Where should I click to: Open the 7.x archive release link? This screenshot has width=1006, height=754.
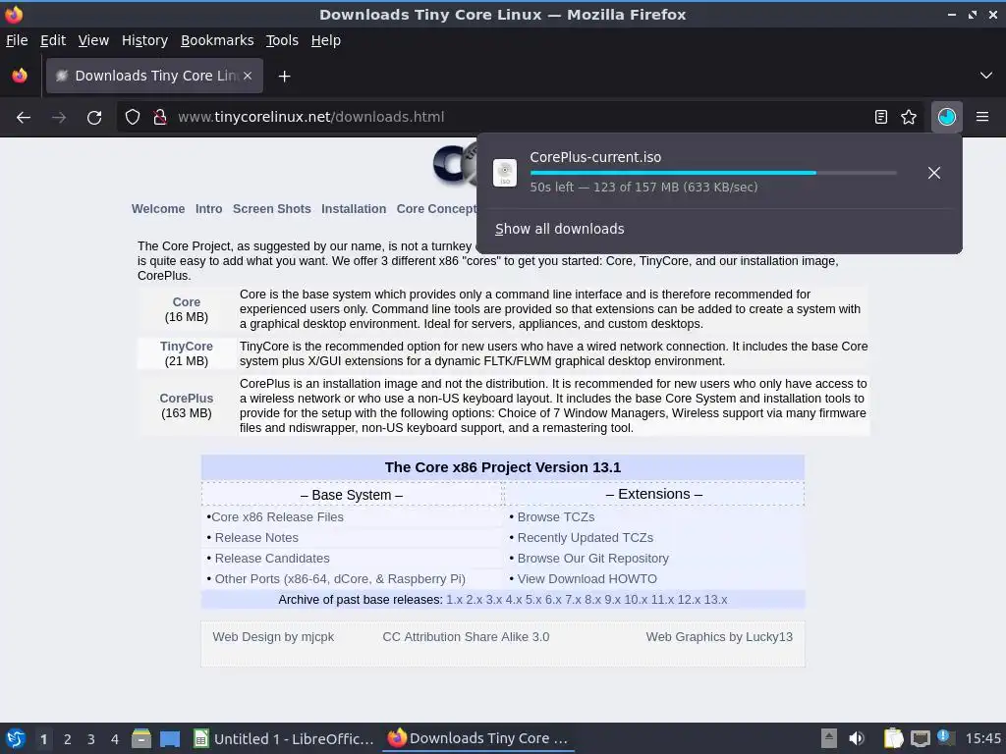point(573,600)
